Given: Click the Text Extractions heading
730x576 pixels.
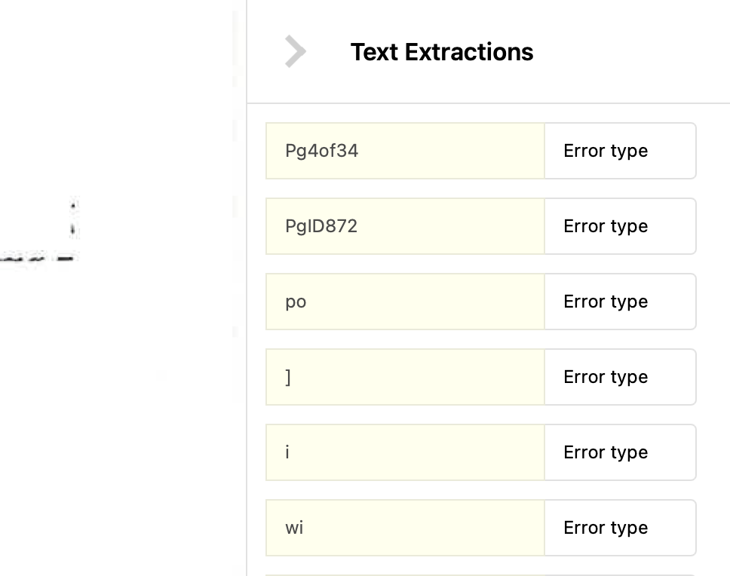Looking at the screenshot, I should (442, 52).
